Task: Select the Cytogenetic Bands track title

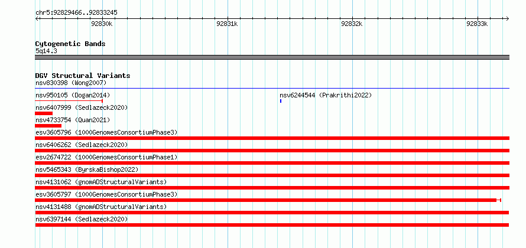Action: 70,44
